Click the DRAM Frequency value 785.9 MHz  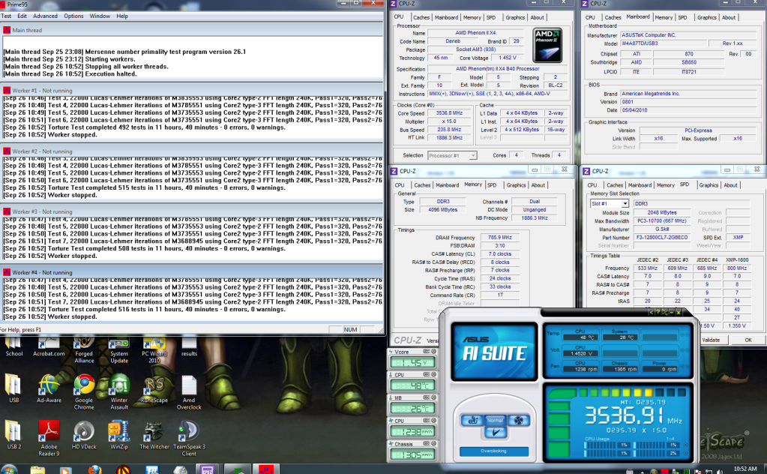(500, 238)
